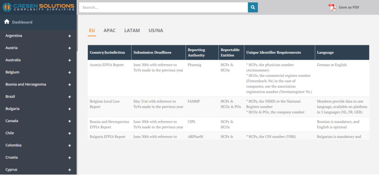Click the plus icon beside Cyprus
The height and width of the screenshot is (176, 379).
pyautogui.click(x=70, y=170)
